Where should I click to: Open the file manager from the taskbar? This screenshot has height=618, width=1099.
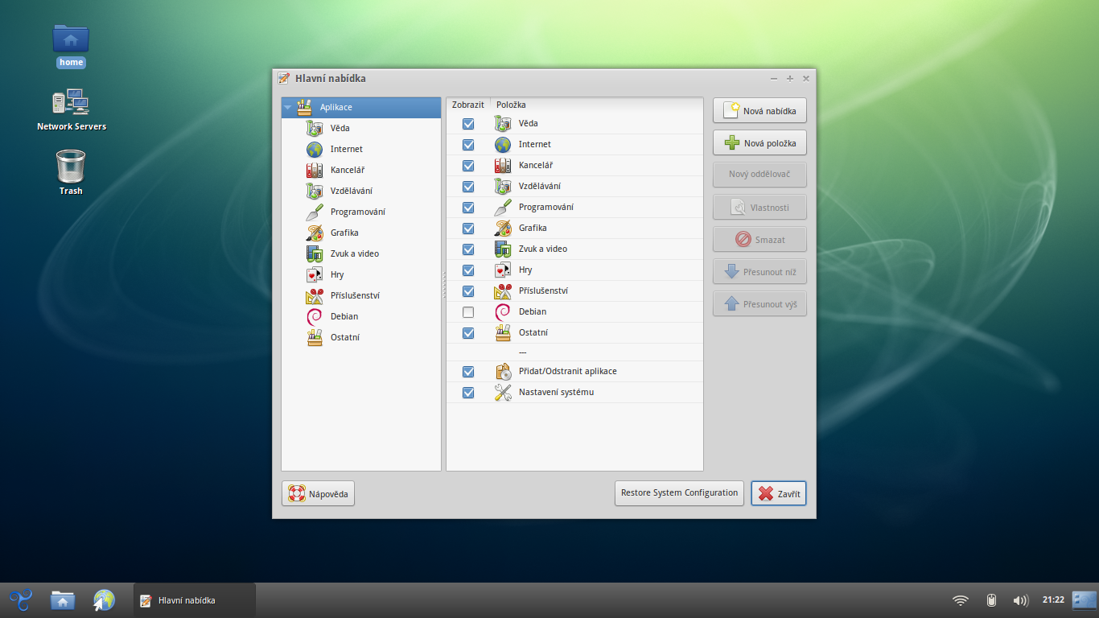tap(62, 600)
